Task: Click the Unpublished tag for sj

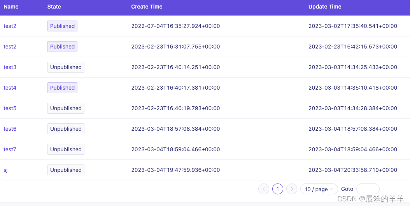Action: [x=66, y=170]
